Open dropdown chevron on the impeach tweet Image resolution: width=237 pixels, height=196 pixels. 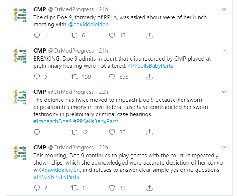tap(224, 92)
